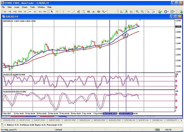
Task: Open the Charts menu
Action: click(x=24, y=7)
